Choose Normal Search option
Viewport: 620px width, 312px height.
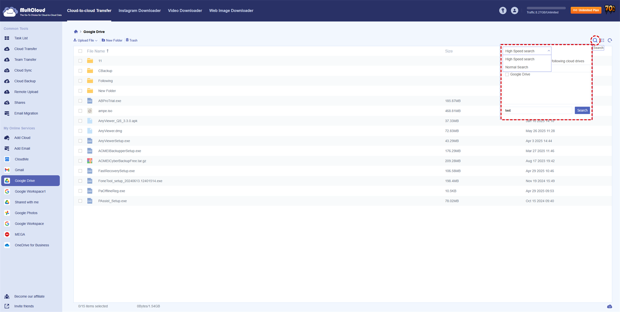point(527,67)
